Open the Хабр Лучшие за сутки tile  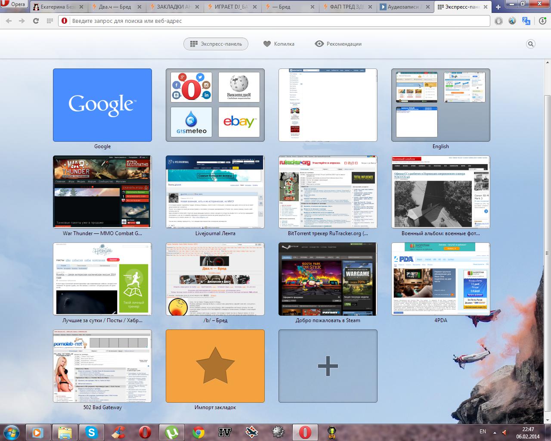[x=102, y=279]
